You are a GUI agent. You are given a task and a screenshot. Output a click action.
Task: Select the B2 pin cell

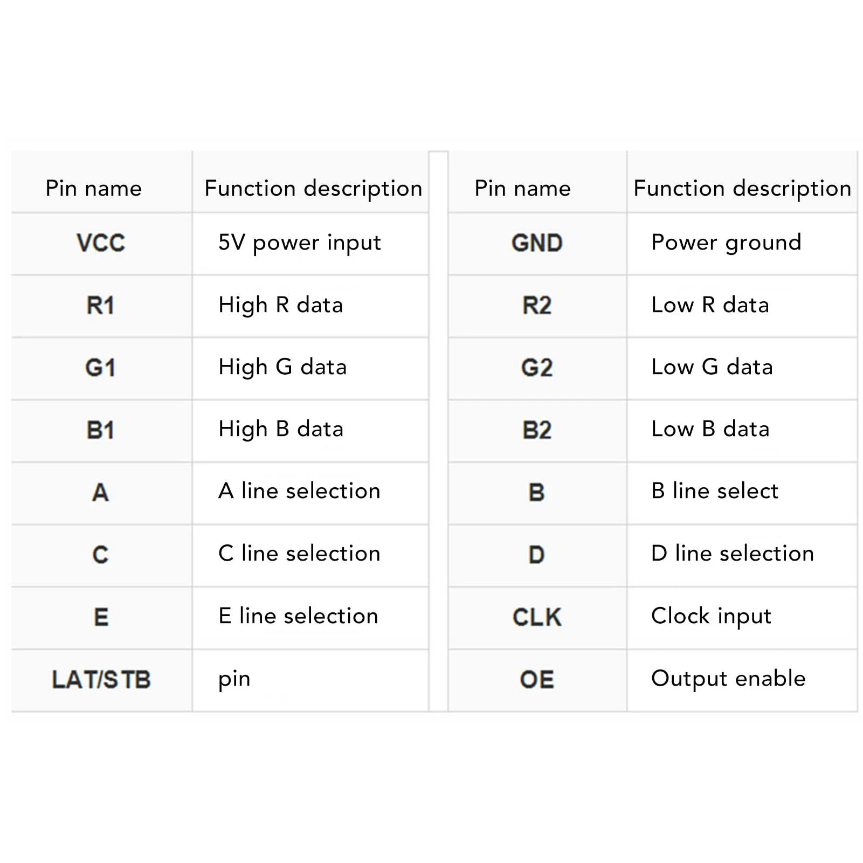coord(537,430)
